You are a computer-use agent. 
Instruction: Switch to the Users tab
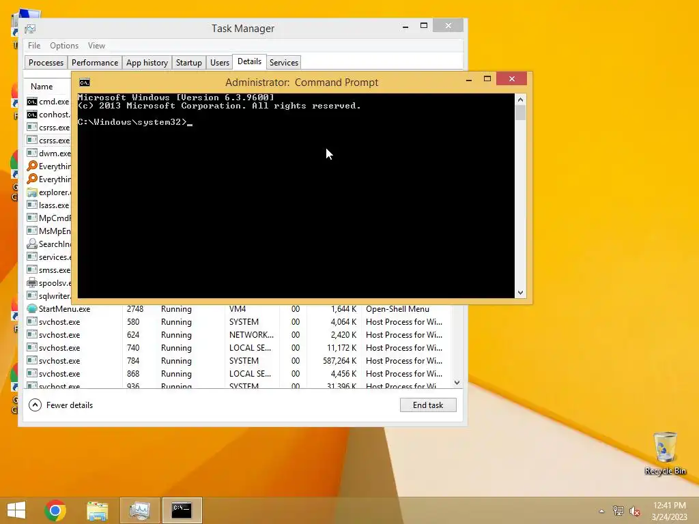[x=220, y=62]
